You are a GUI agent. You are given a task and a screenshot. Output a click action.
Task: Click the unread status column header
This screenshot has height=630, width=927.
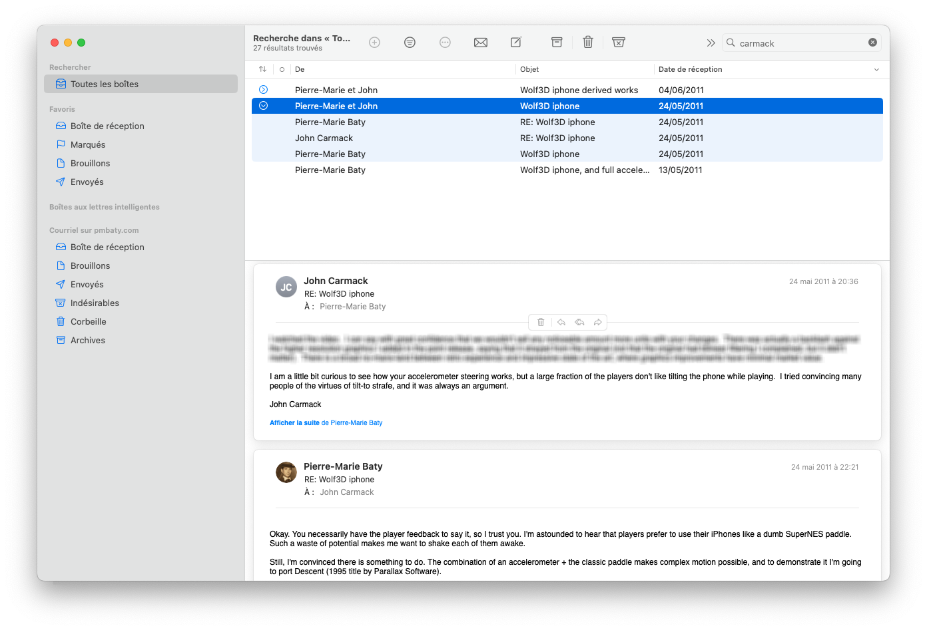click(x=282, y=69)
